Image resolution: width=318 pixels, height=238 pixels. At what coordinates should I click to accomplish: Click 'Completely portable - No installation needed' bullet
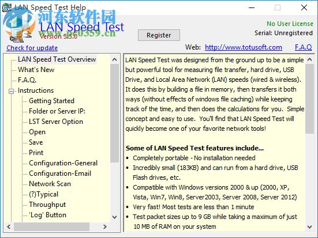(194, 158)
